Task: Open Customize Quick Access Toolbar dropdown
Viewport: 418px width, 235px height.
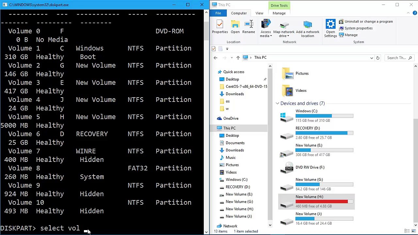Action: tap(227, 49)
